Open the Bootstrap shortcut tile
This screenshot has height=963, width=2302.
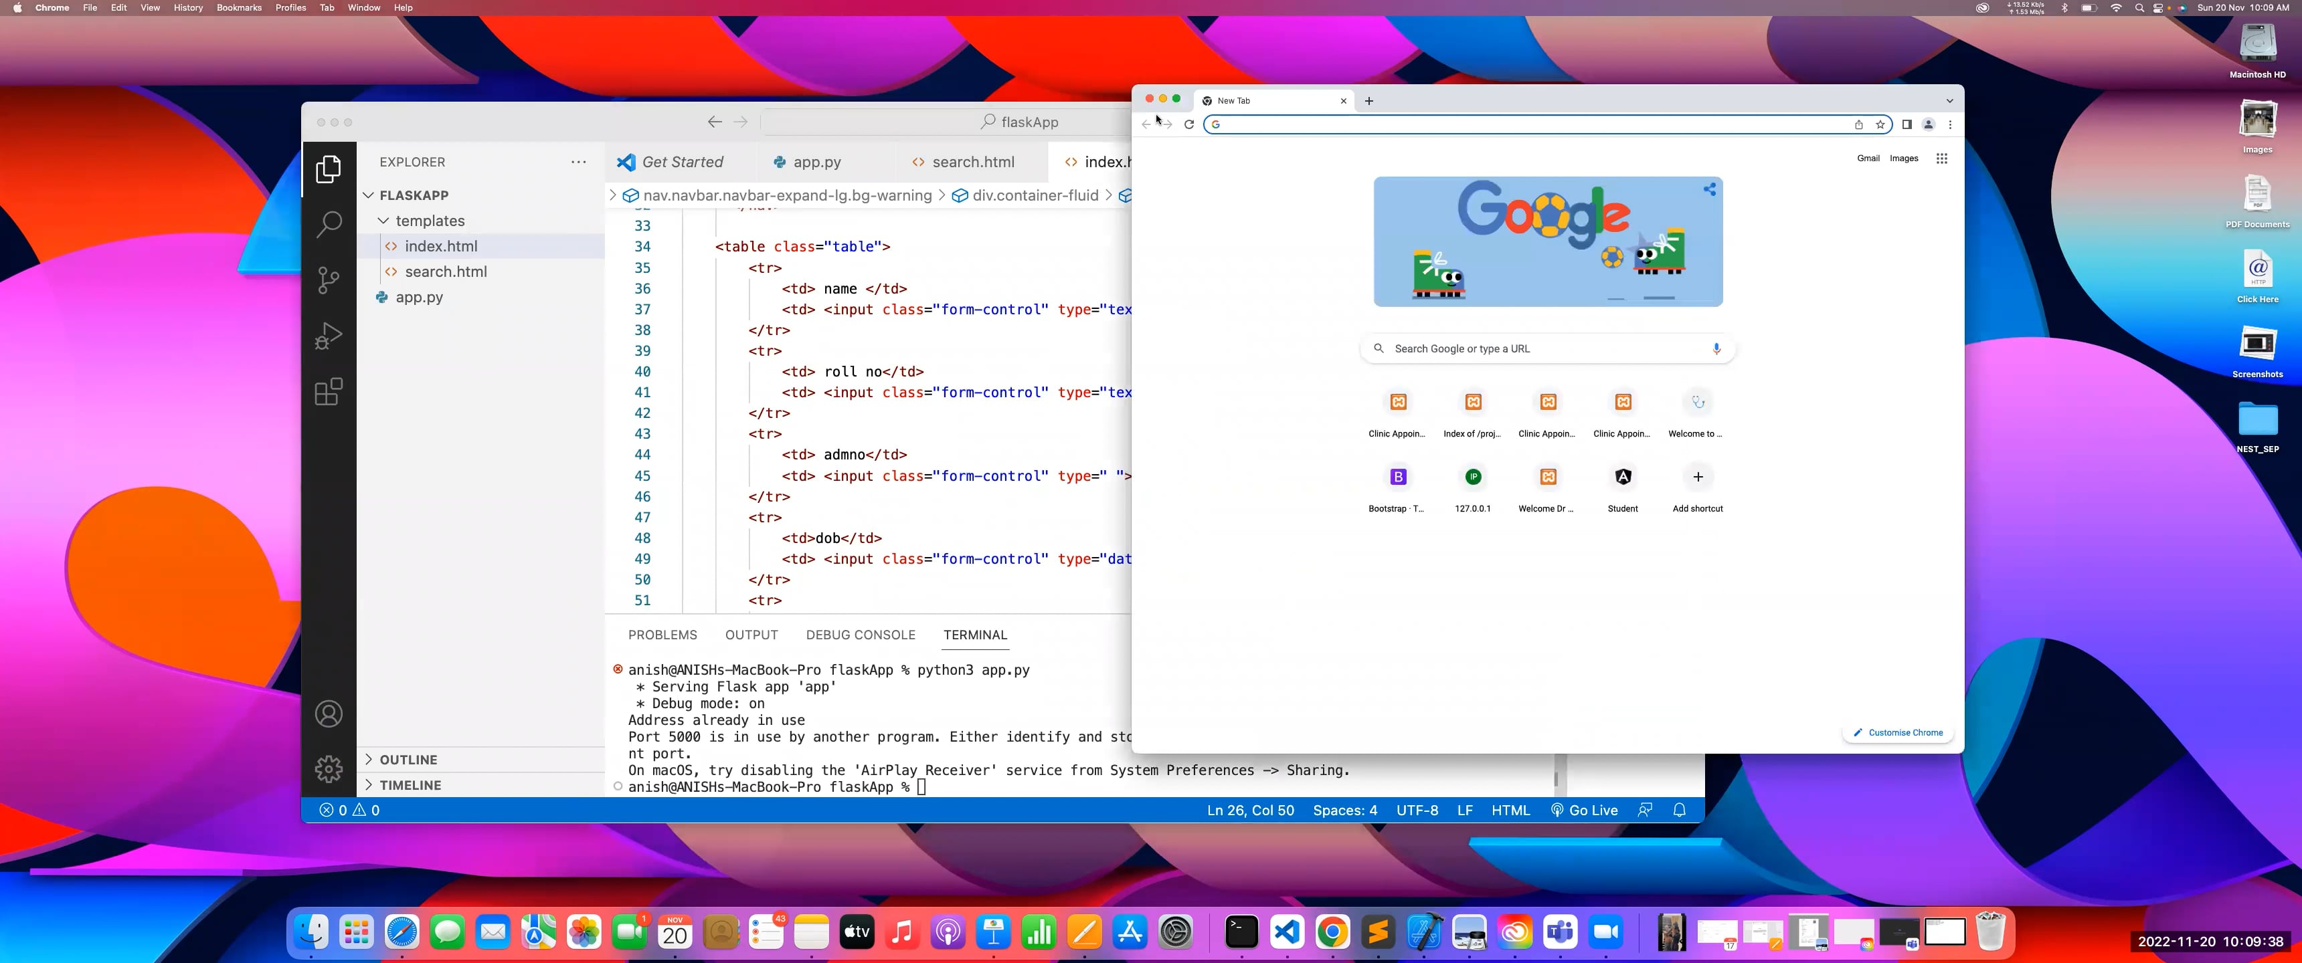click(x=1398, y=488)
